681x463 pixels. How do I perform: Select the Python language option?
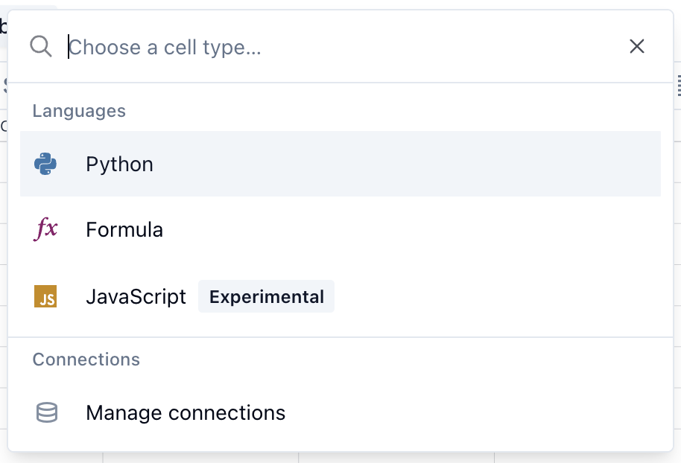coord(119,164)
